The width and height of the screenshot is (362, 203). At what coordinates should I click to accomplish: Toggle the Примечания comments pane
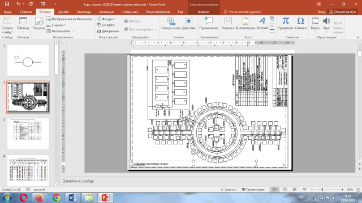(x=253, y=189)
